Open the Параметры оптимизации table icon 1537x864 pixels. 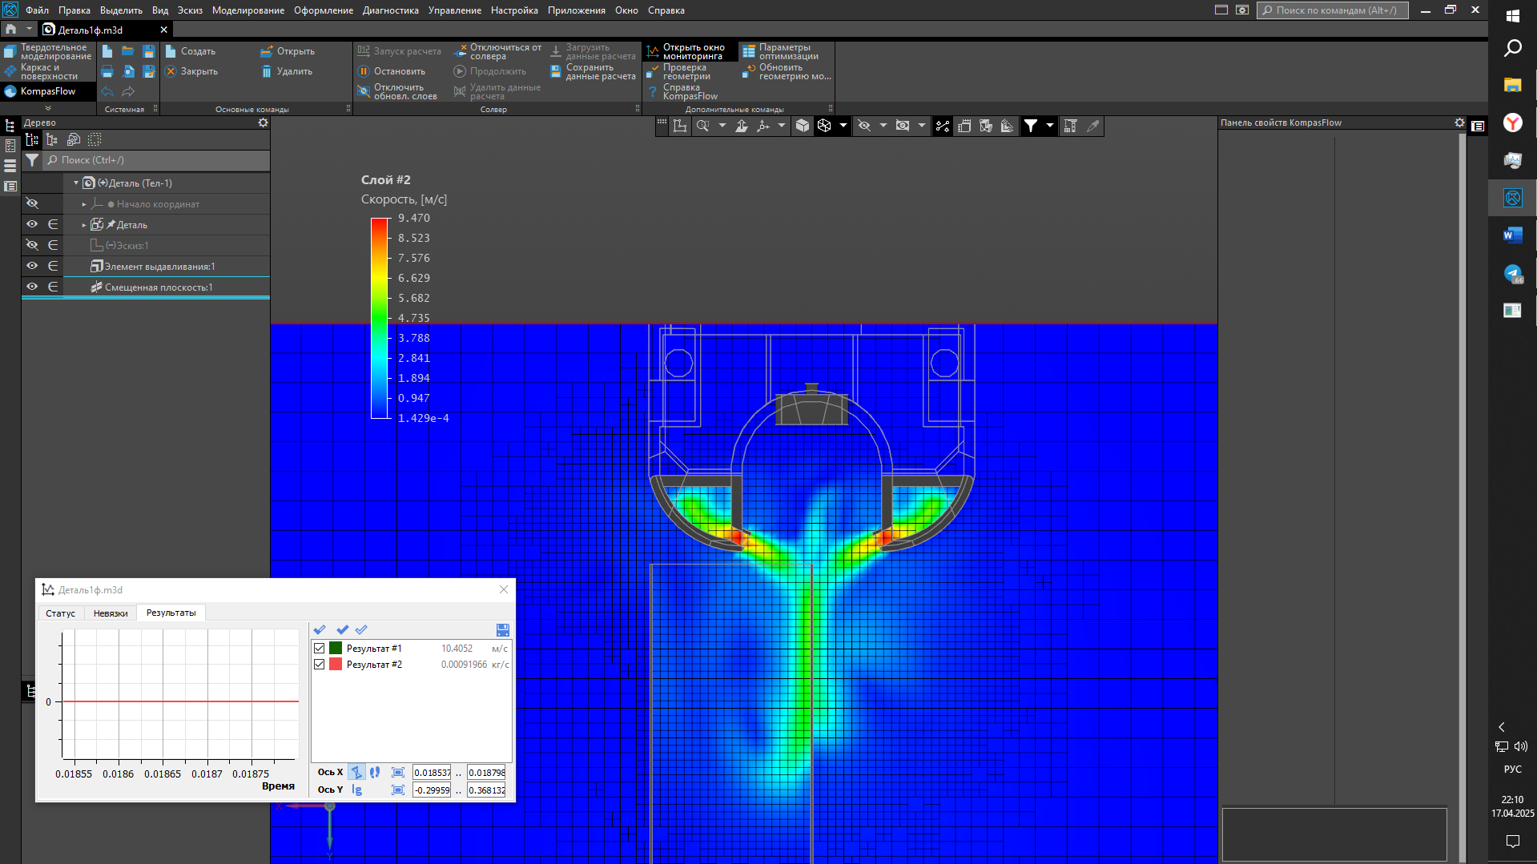coord(749,51)
